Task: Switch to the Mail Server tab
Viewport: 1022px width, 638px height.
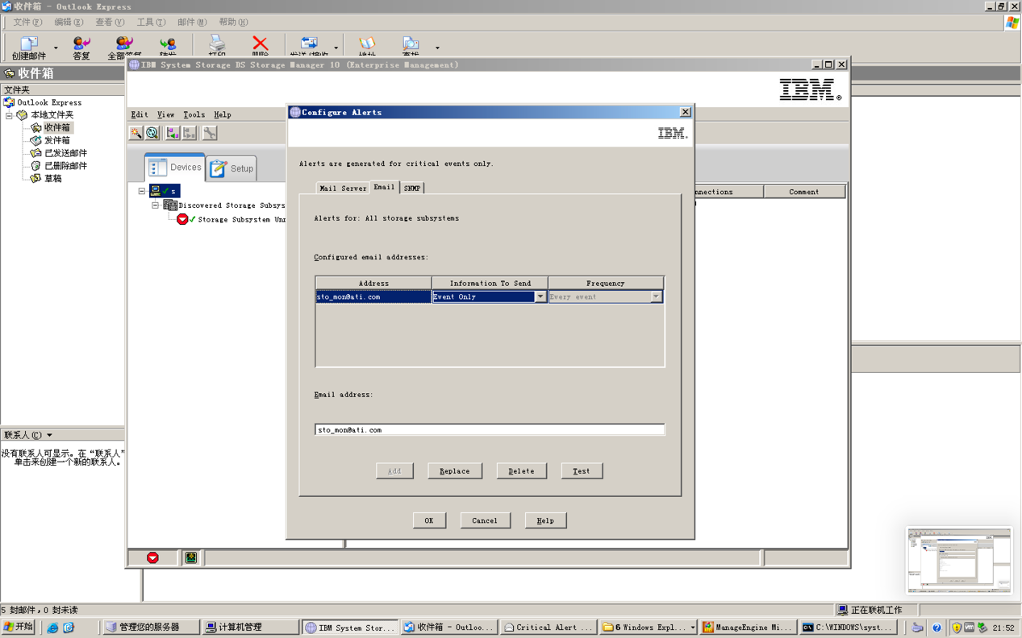Action: coord(342,188)
